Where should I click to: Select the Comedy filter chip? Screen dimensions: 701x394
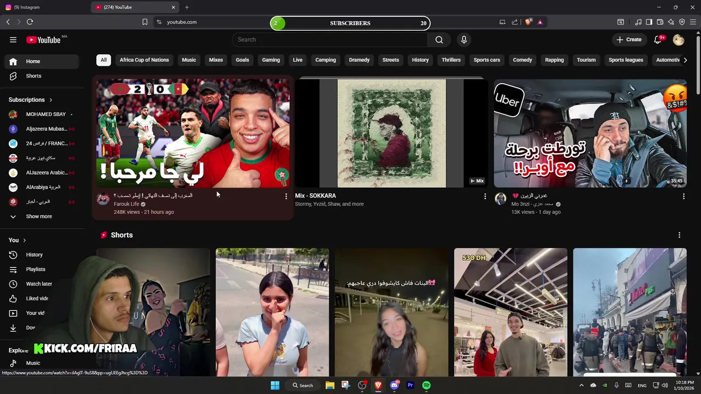point(522,60)
